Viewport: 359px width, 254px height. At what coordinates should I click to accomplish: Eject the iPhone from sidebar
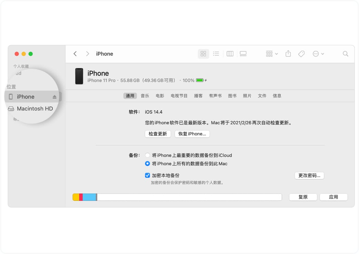55,97
